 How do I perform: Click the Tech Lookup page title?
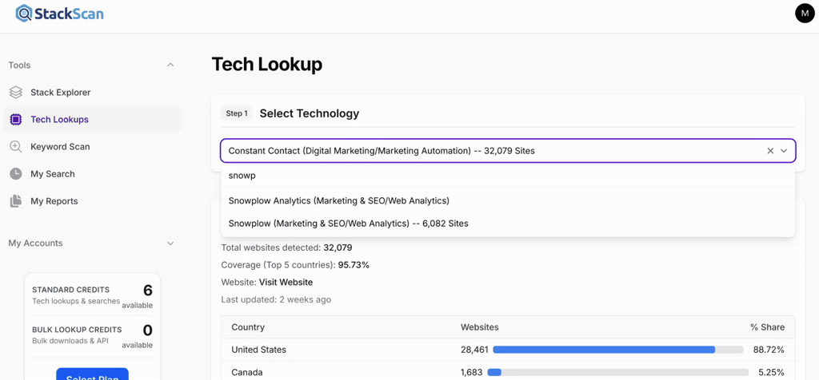(x=267, y=65)
